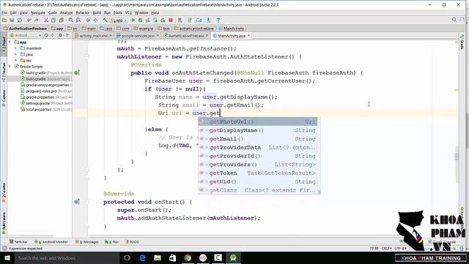Open the Terminal tool window
This screenshot has width=469, height=264.
tap(18, 241)
